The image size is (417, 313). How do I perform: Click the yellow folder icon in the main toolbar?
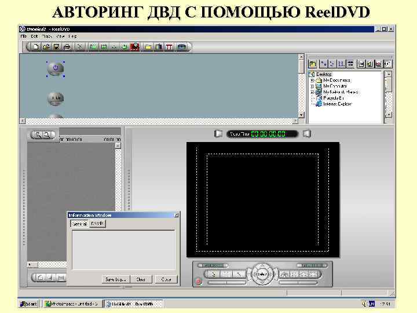(x=148, y=47)
